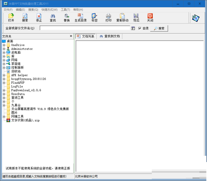Select the Administrator user icon
The width and height of the screenshot is (207, 181).
click(x=8, y=49)
